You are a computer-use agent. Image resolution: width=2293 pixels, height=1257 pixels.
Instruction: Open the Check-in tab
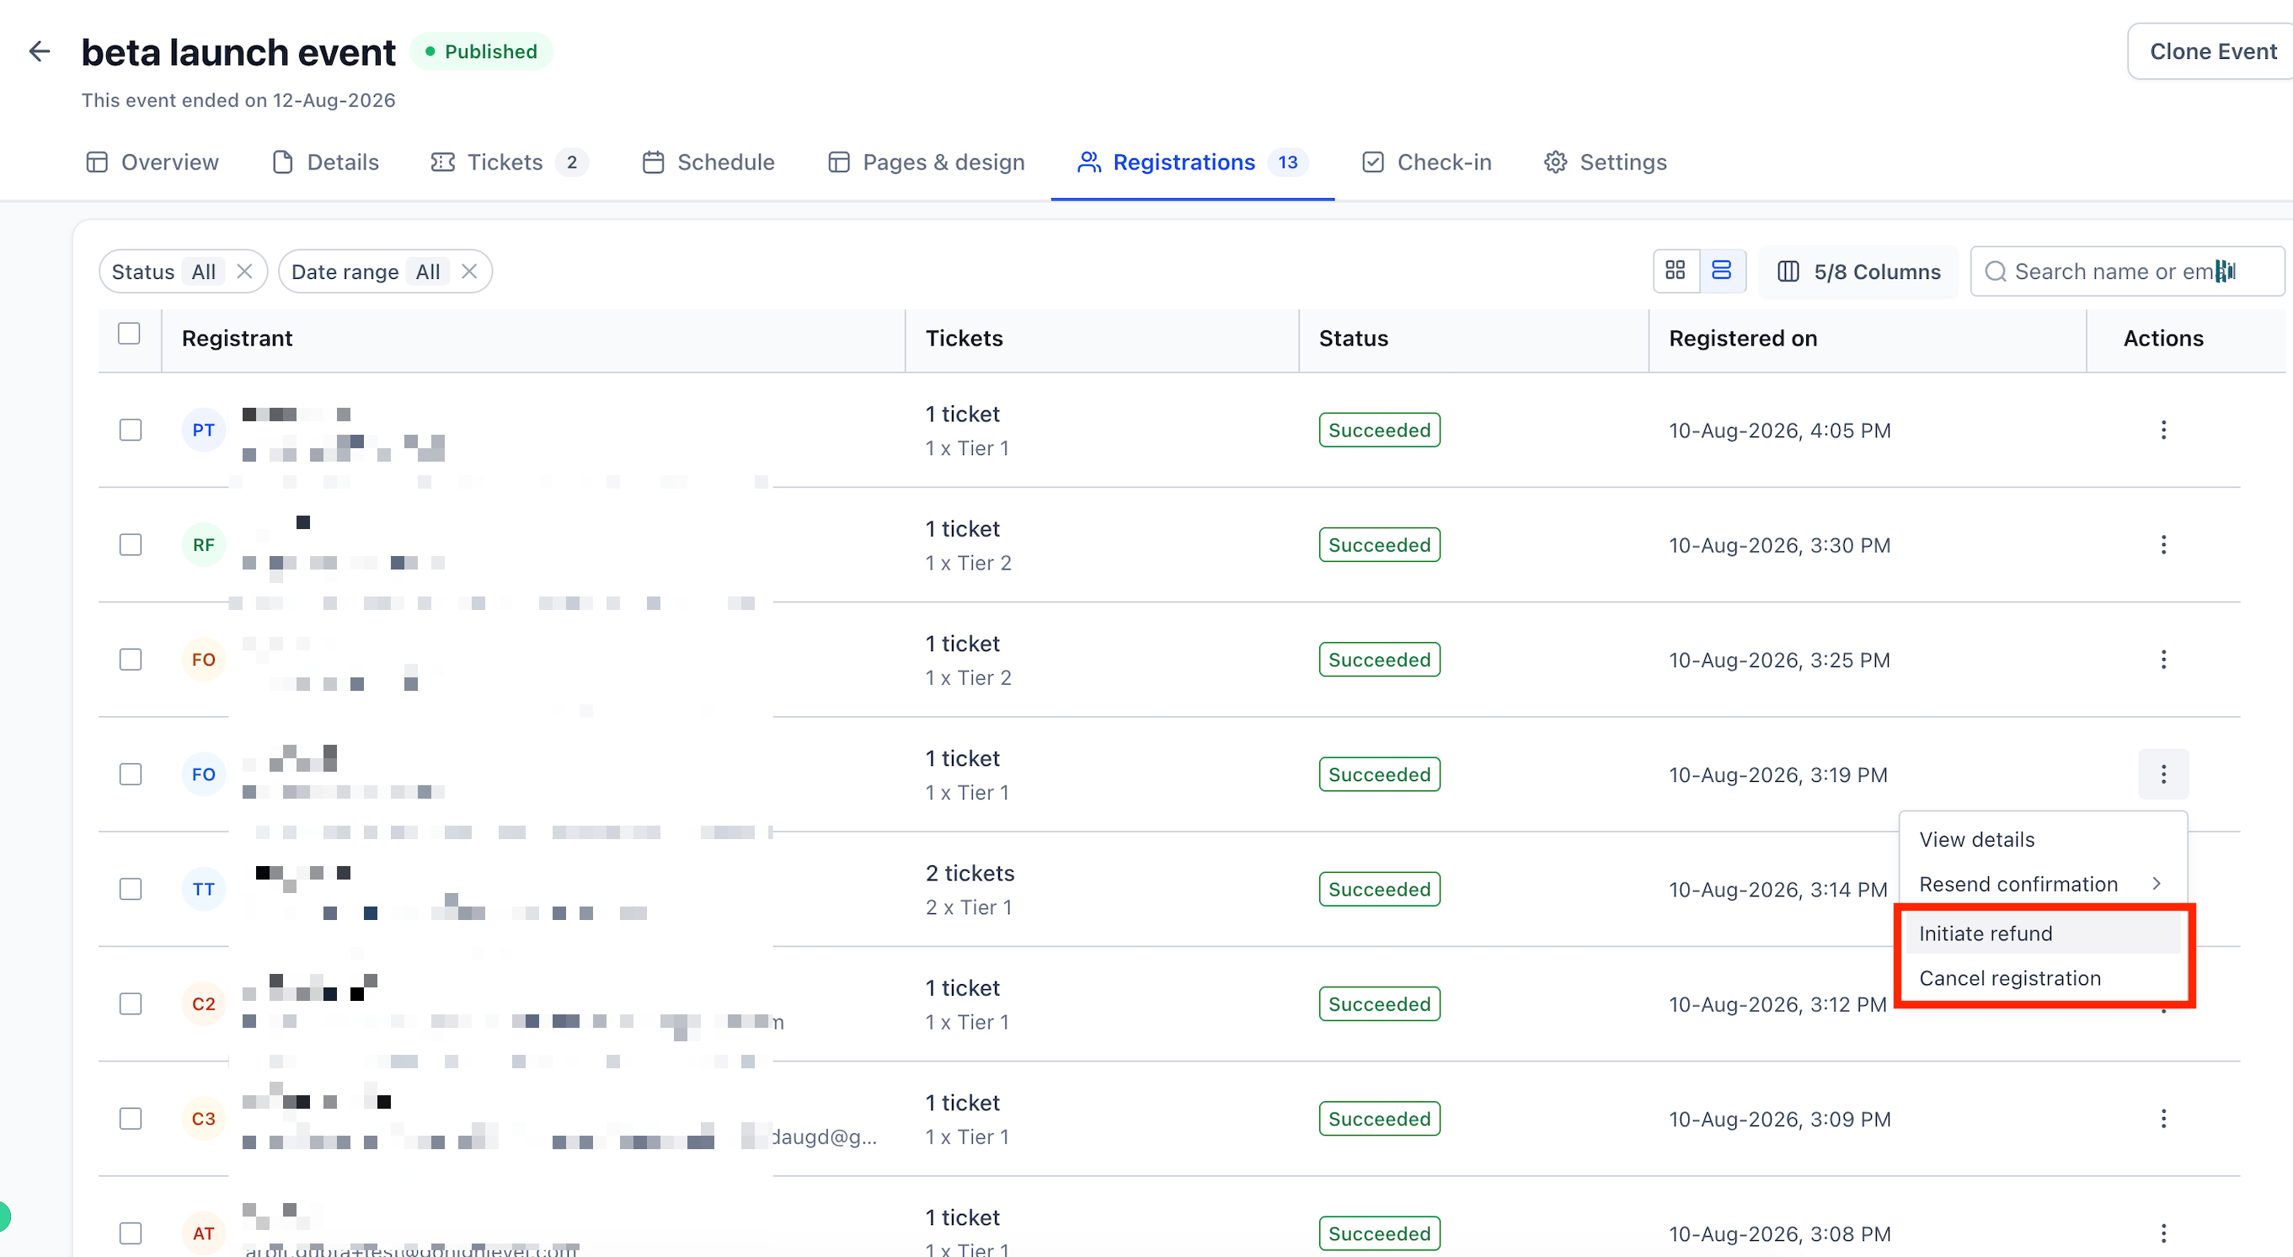click(1426, 162)
